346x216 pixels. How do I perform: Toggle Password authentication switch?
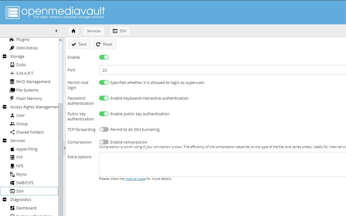(x=104, y=98)
